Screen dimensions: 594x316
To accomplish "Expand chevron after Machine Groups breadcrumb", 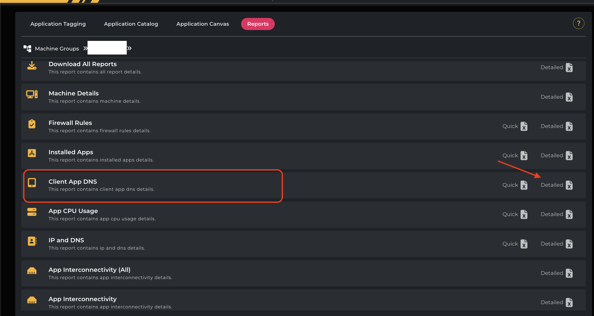I will click(x=86, y=48).
